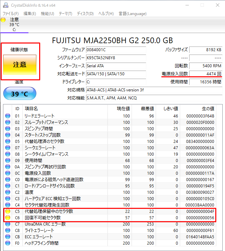Click the serial number field K95CTA52N8Y8

[x=116, y=58]
